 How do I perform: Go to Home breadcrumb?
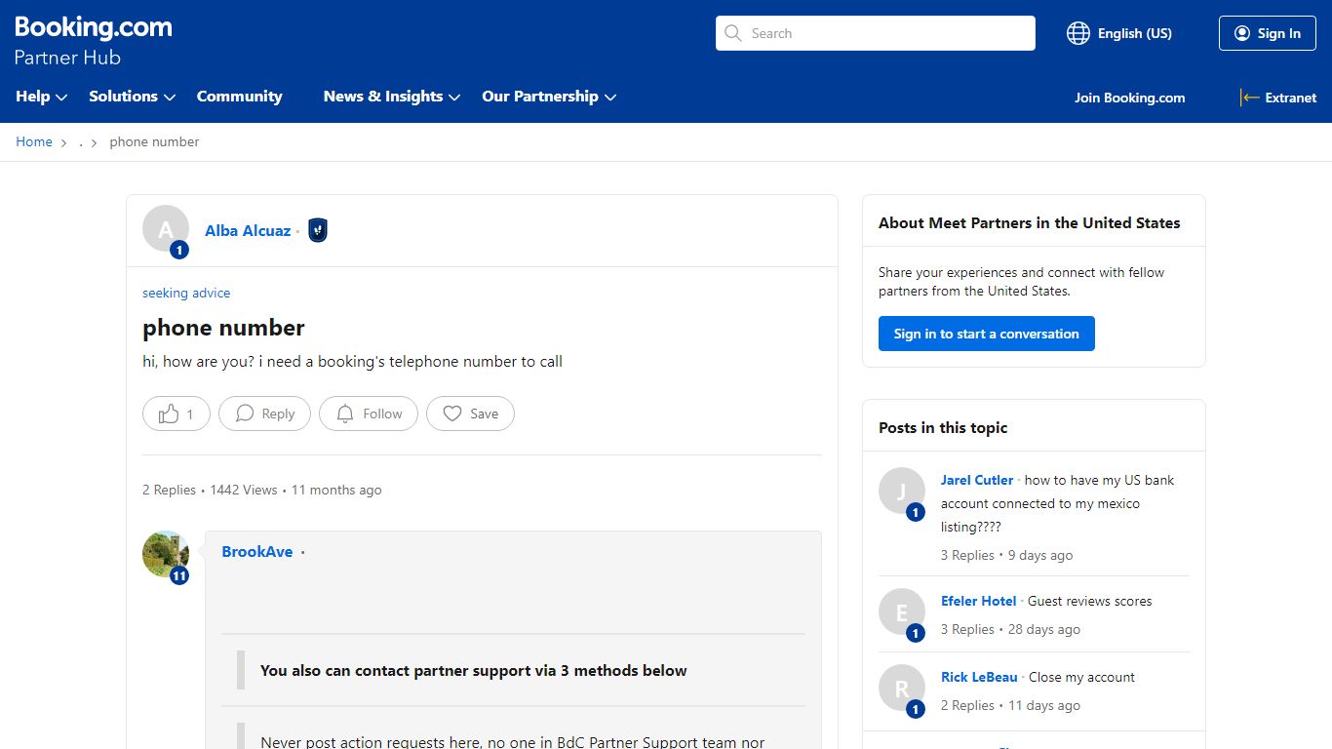click(34, 141)
